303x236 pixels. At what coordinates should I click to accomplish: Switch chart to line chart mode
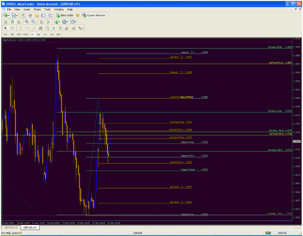click(19, 22)
